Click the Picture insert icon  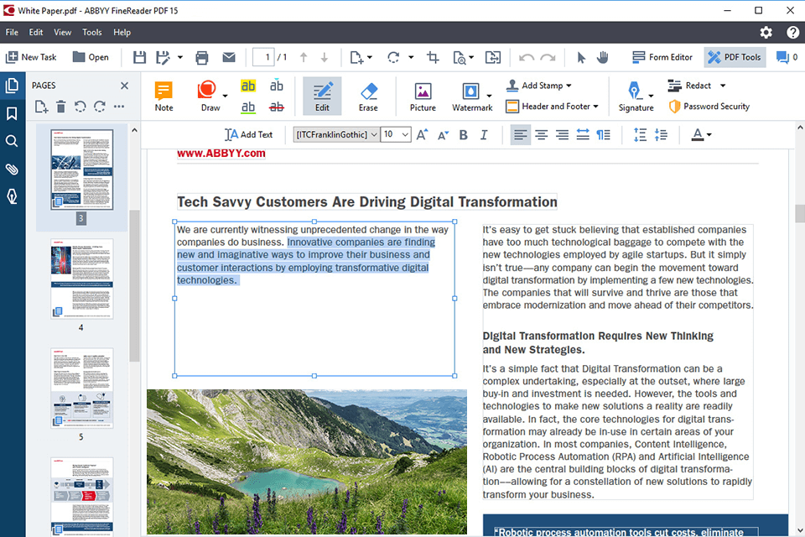pyautogui.click(x=423, y=96)
